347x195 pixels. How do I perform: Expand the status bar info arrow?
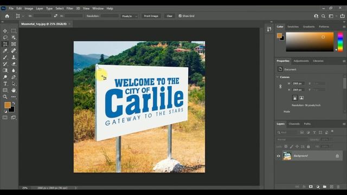point(76,188)
